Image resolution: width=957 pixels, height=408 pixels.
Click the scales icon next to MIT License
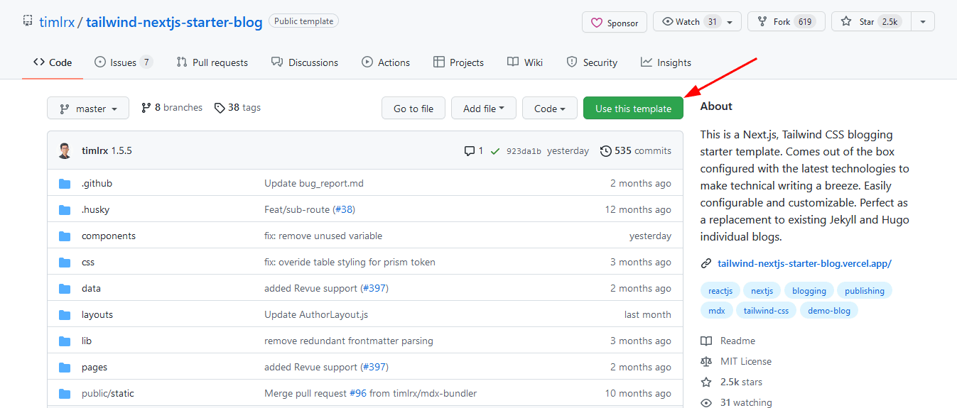click(x=706, y=362)
